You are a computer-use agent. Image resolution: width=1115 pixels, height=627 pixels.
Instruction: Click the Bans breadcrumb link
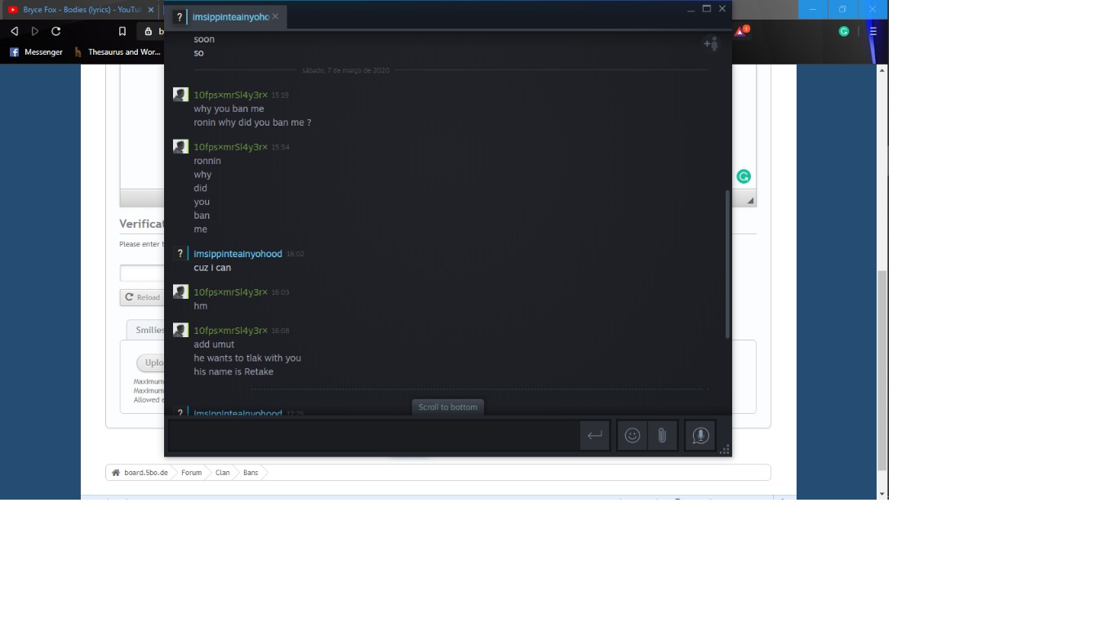coord(251,473)
